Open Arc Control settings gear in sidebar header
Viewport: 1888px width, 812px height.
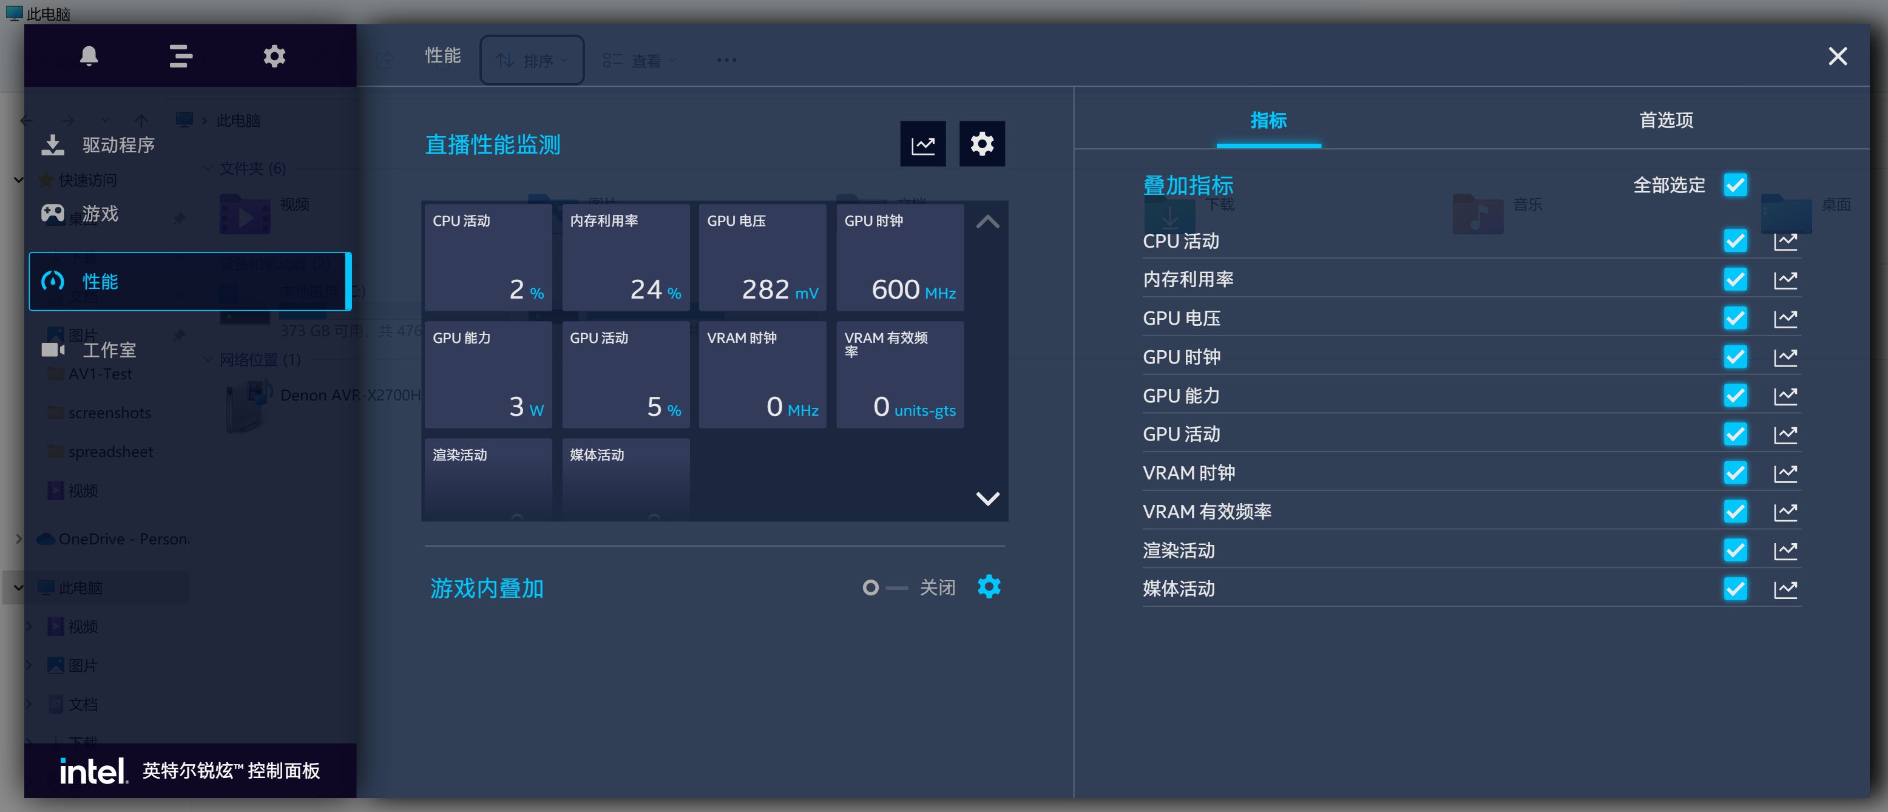pos(274,56)
